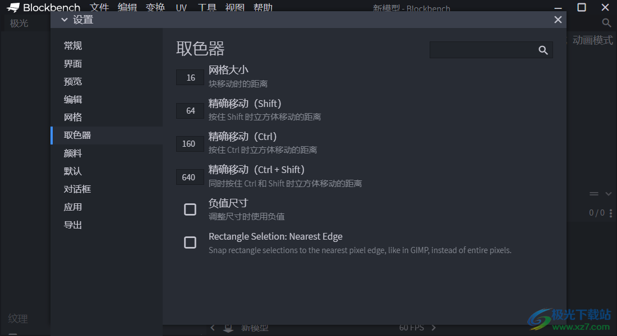Click the settings search magnifier icon
The height and width of the screenshot is (336, 617).
click(543, 50)
